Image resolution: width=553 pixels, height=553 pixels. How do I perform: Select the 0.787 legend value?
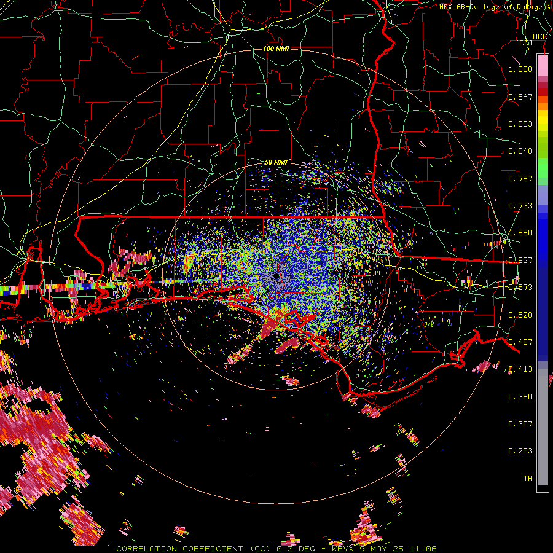(x=520, y=178)
